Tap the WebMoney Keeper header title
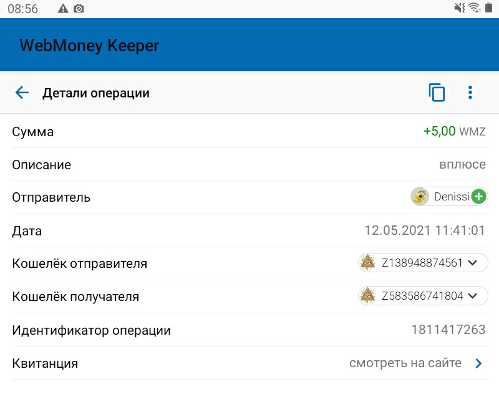 [89, 46]
